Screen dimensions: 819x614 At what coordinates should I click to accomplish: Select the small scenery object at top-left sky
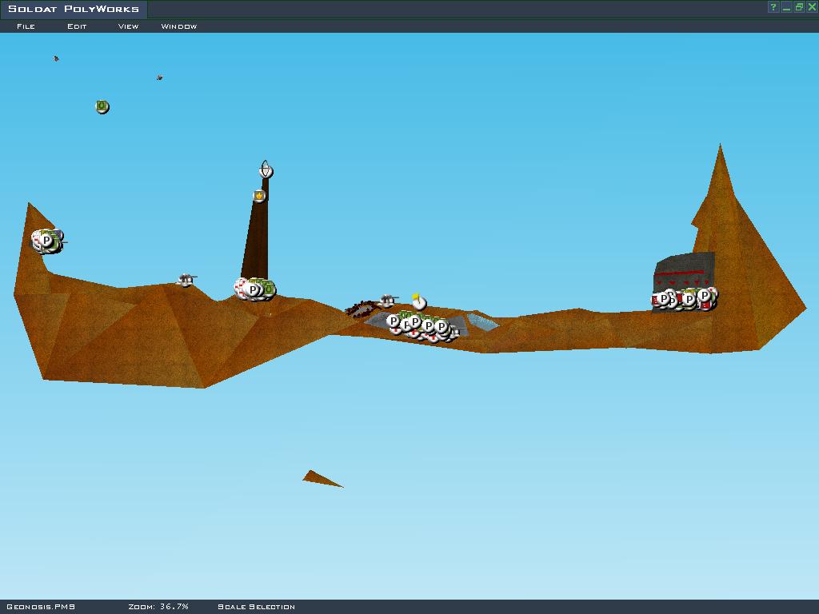(56, 58)
